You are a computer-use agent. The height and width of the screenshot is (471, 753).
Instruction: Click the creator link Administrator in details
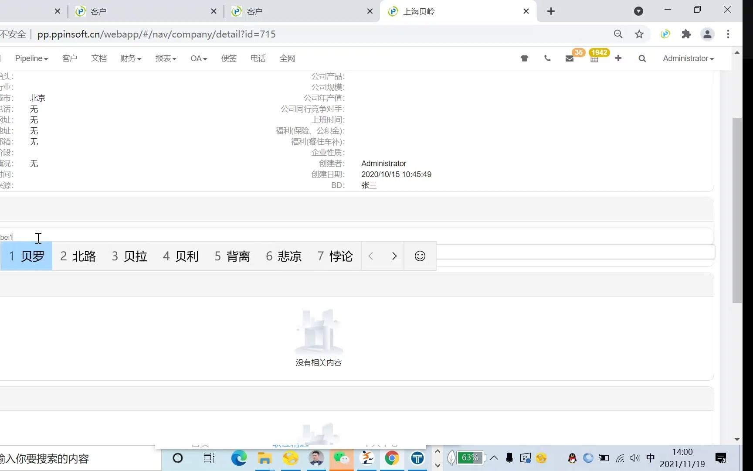pyautogui.click(x=383, y=163)
